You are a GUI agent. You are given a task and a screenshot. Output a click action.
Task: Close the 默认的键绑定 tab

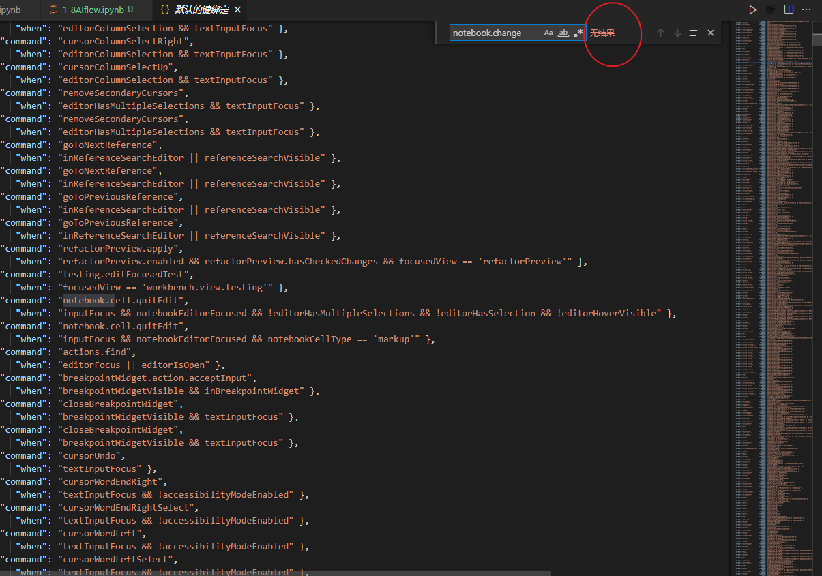237,10
